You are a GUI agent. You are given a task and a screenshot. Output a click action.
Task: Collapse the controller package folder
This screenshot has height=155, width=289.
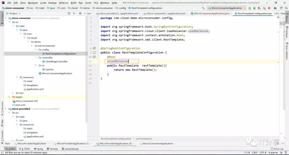36,57
